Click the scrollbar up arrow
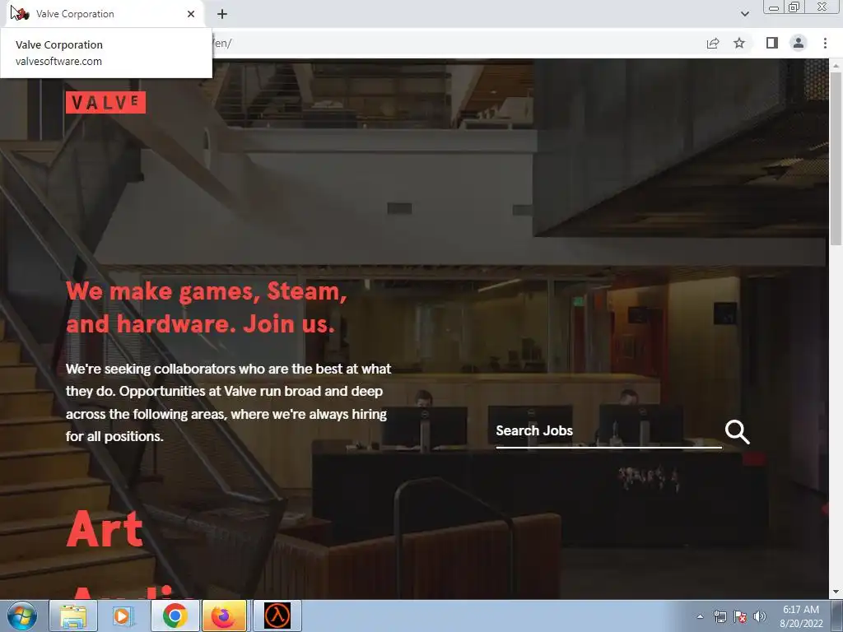Viewport: 843px width, 632px height. tap(836, 66)
